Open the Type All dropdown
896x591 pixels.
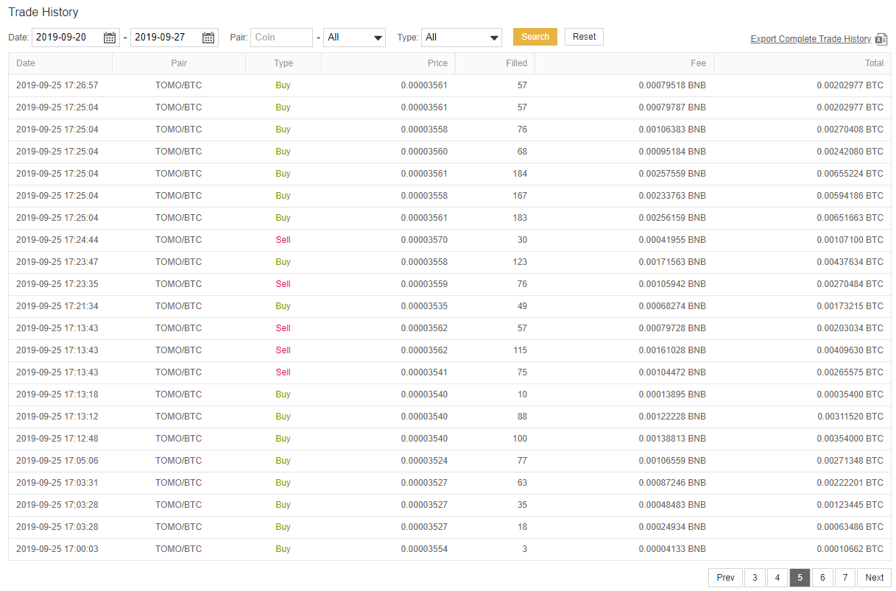pos(462,38)
